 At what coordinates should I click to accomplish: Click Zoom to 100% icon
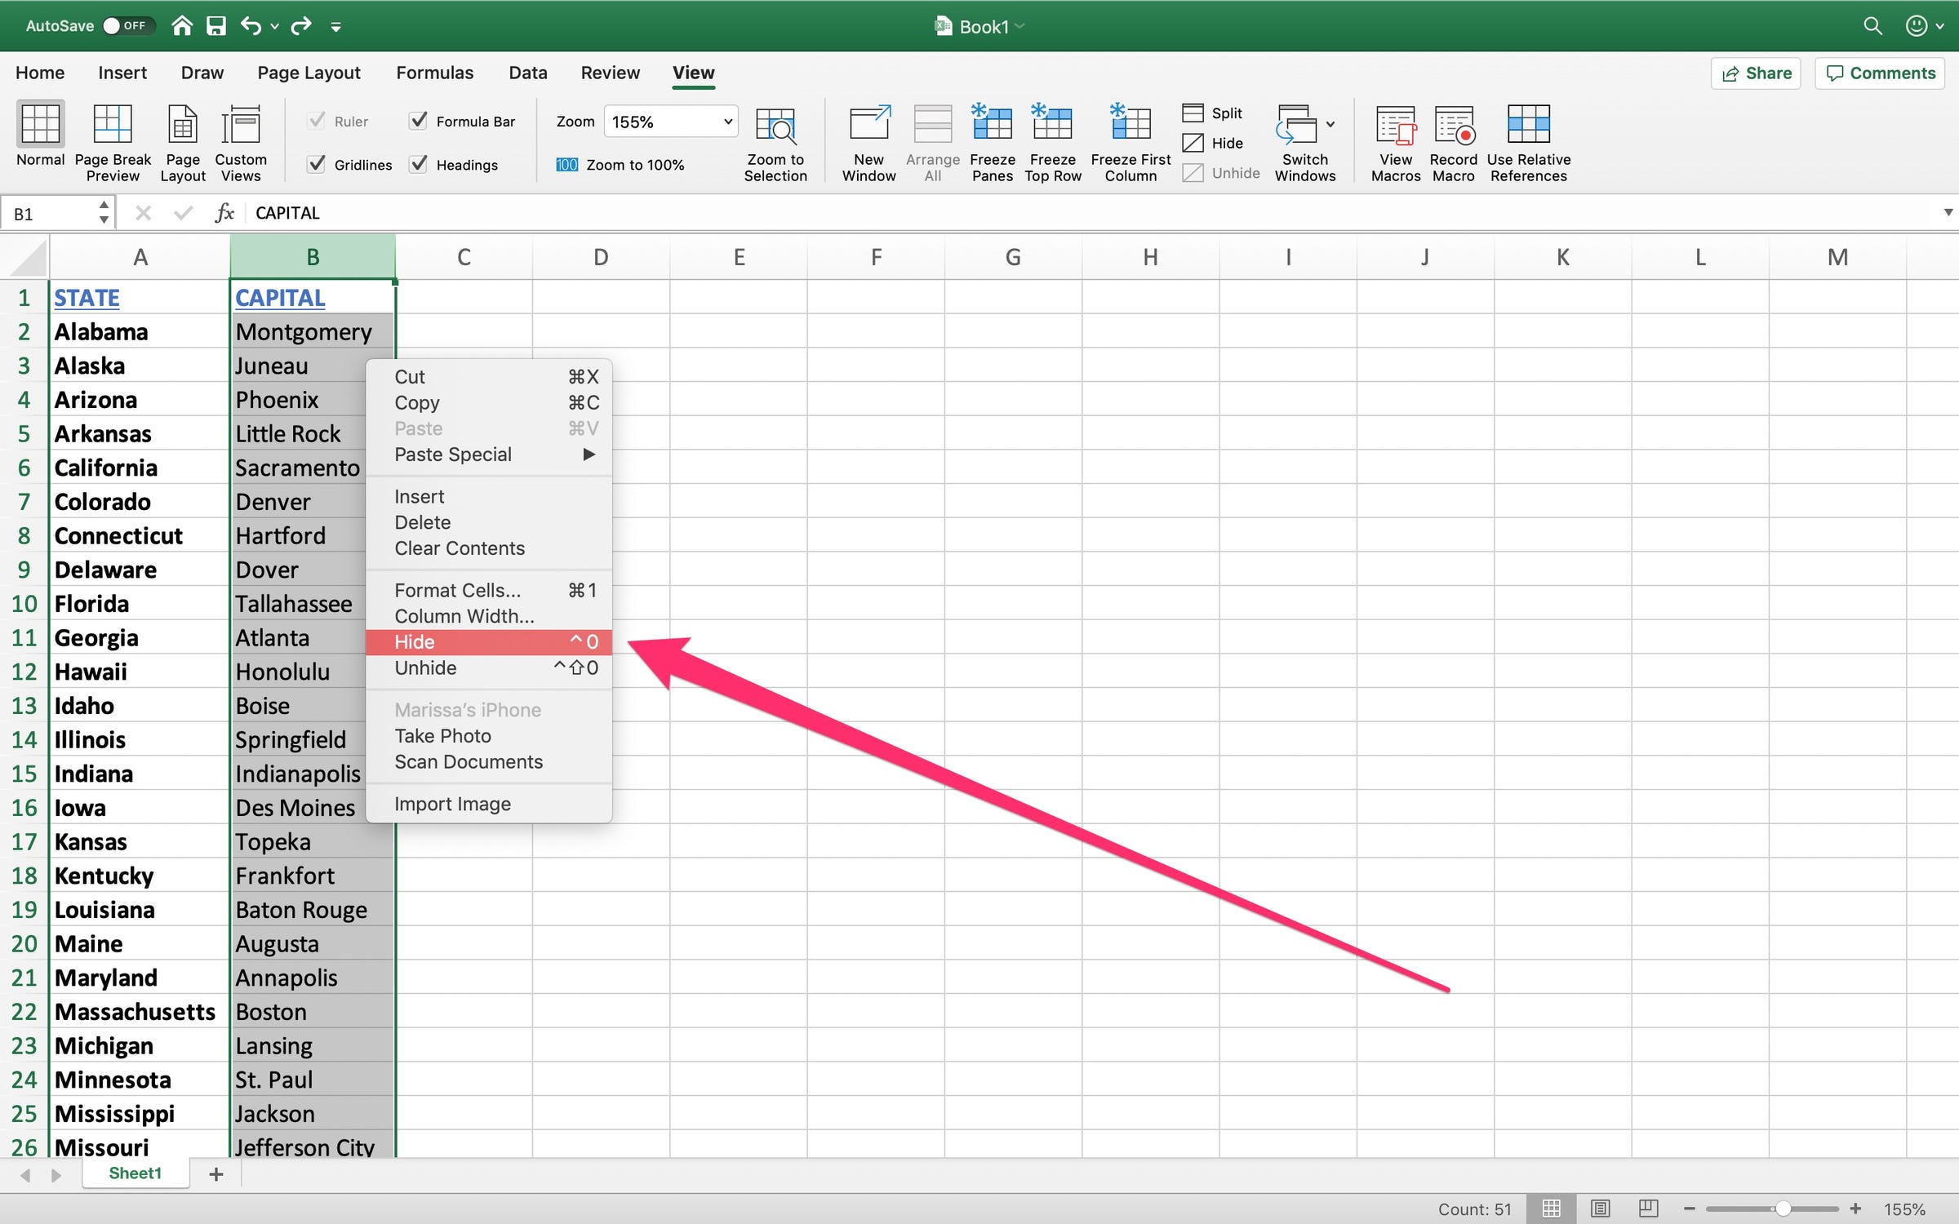pos(566,165)
